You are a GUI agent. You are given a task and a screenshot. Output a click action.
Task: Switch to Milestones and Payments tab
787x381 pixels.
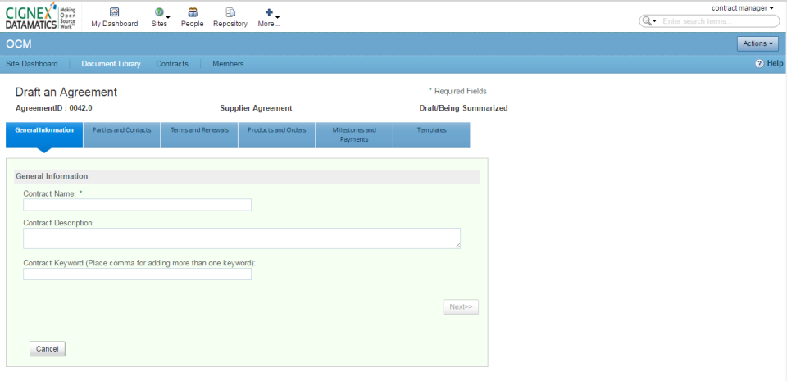coord(354,135)
